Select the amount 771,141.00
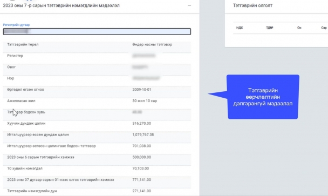 point(142,180)
